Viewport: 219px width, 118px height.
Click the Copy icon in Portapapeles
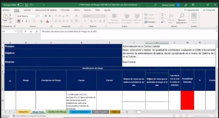[10, 19]
